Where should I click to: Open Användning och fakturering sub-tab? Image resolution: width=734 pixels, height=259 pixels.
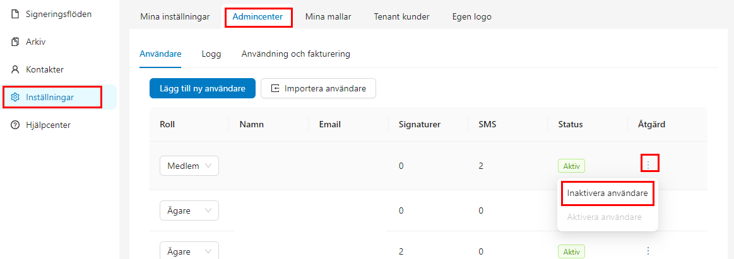(296, 54)
